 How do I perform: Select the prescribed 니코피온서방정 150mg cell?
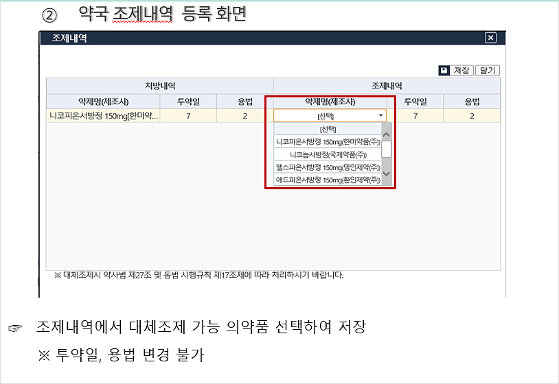tap(104, 116)
